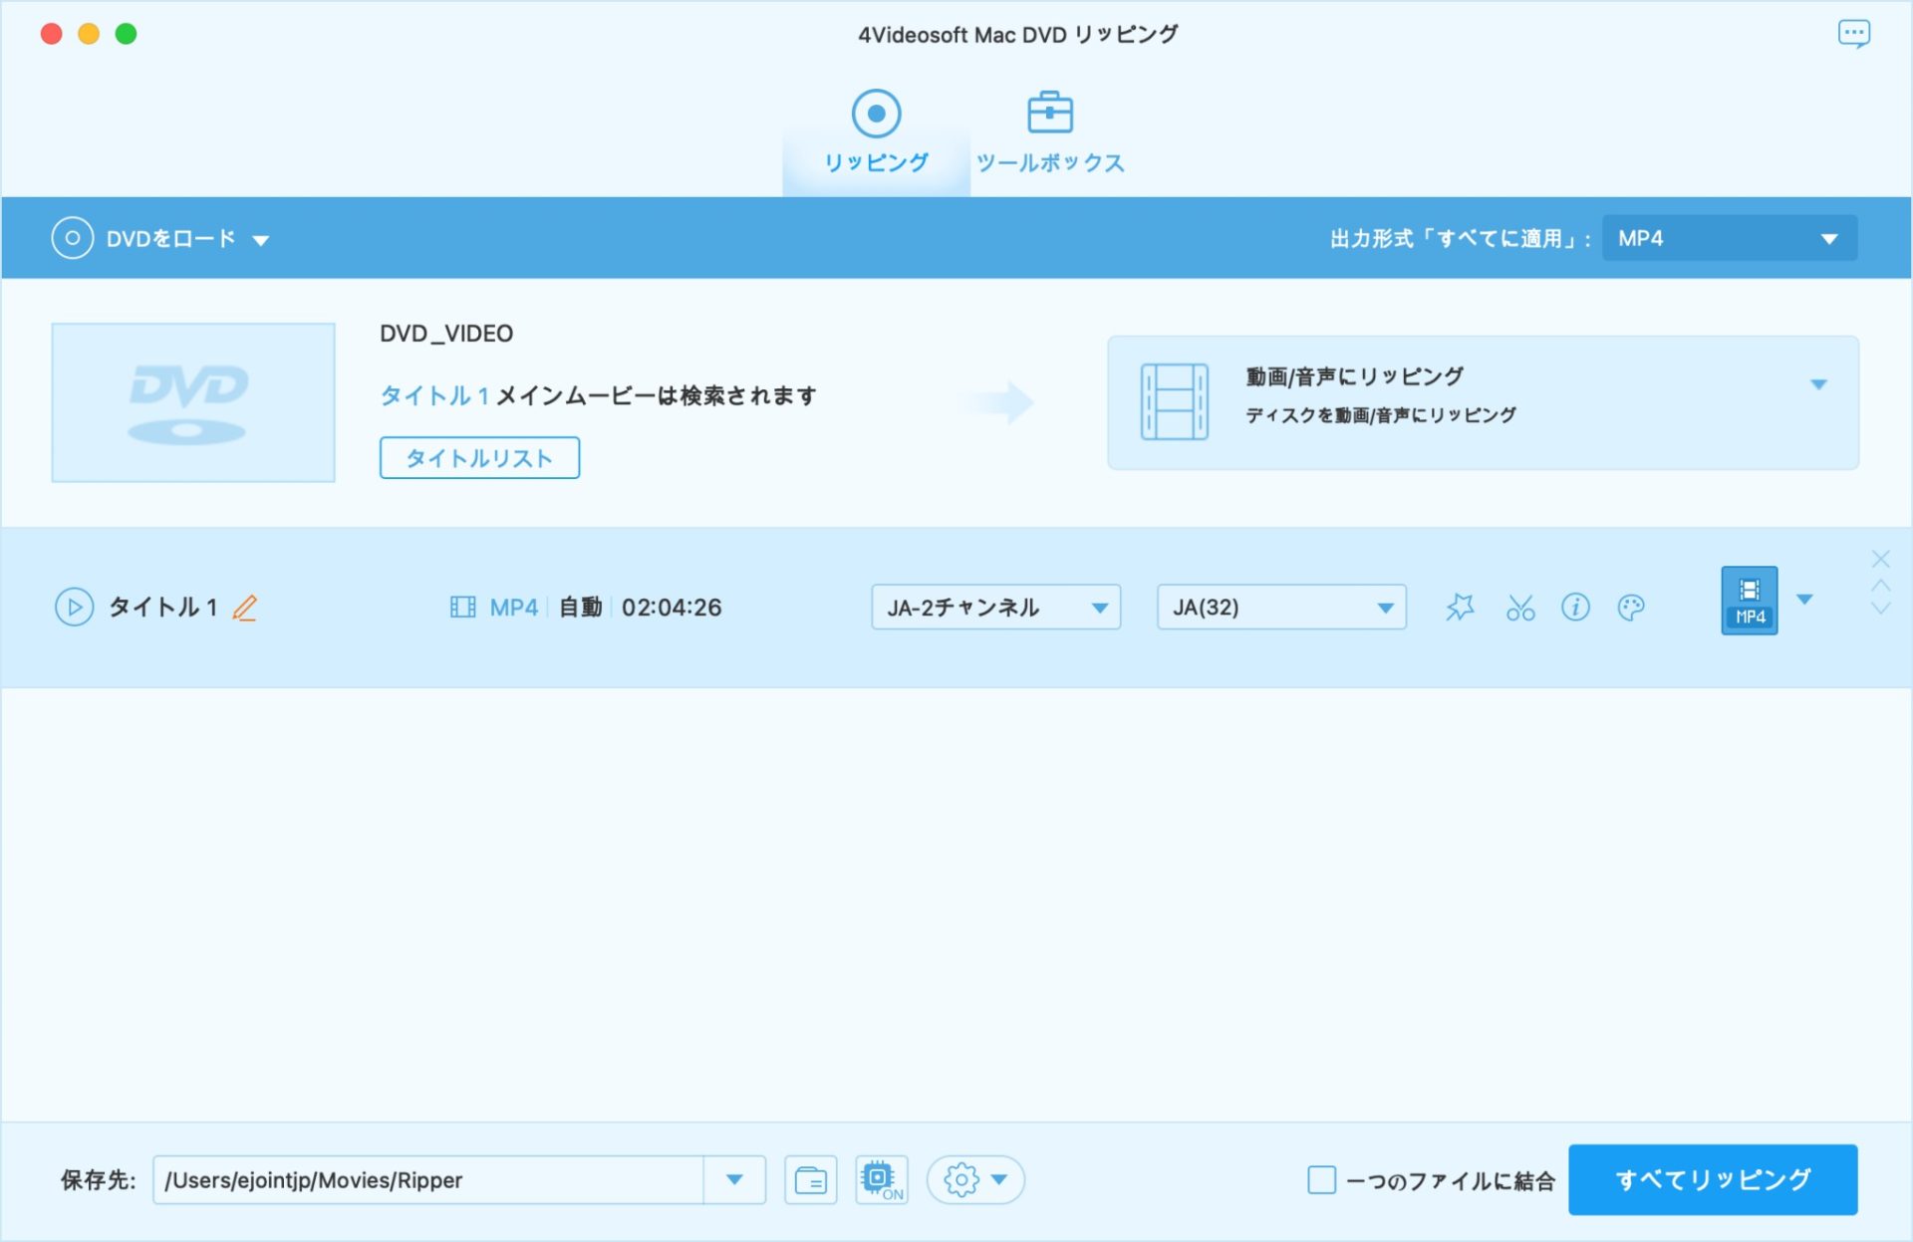Toggle GPU hardware acceleration ON icon
This screenshot has width=1913, height=1242.
point(881,1179)
